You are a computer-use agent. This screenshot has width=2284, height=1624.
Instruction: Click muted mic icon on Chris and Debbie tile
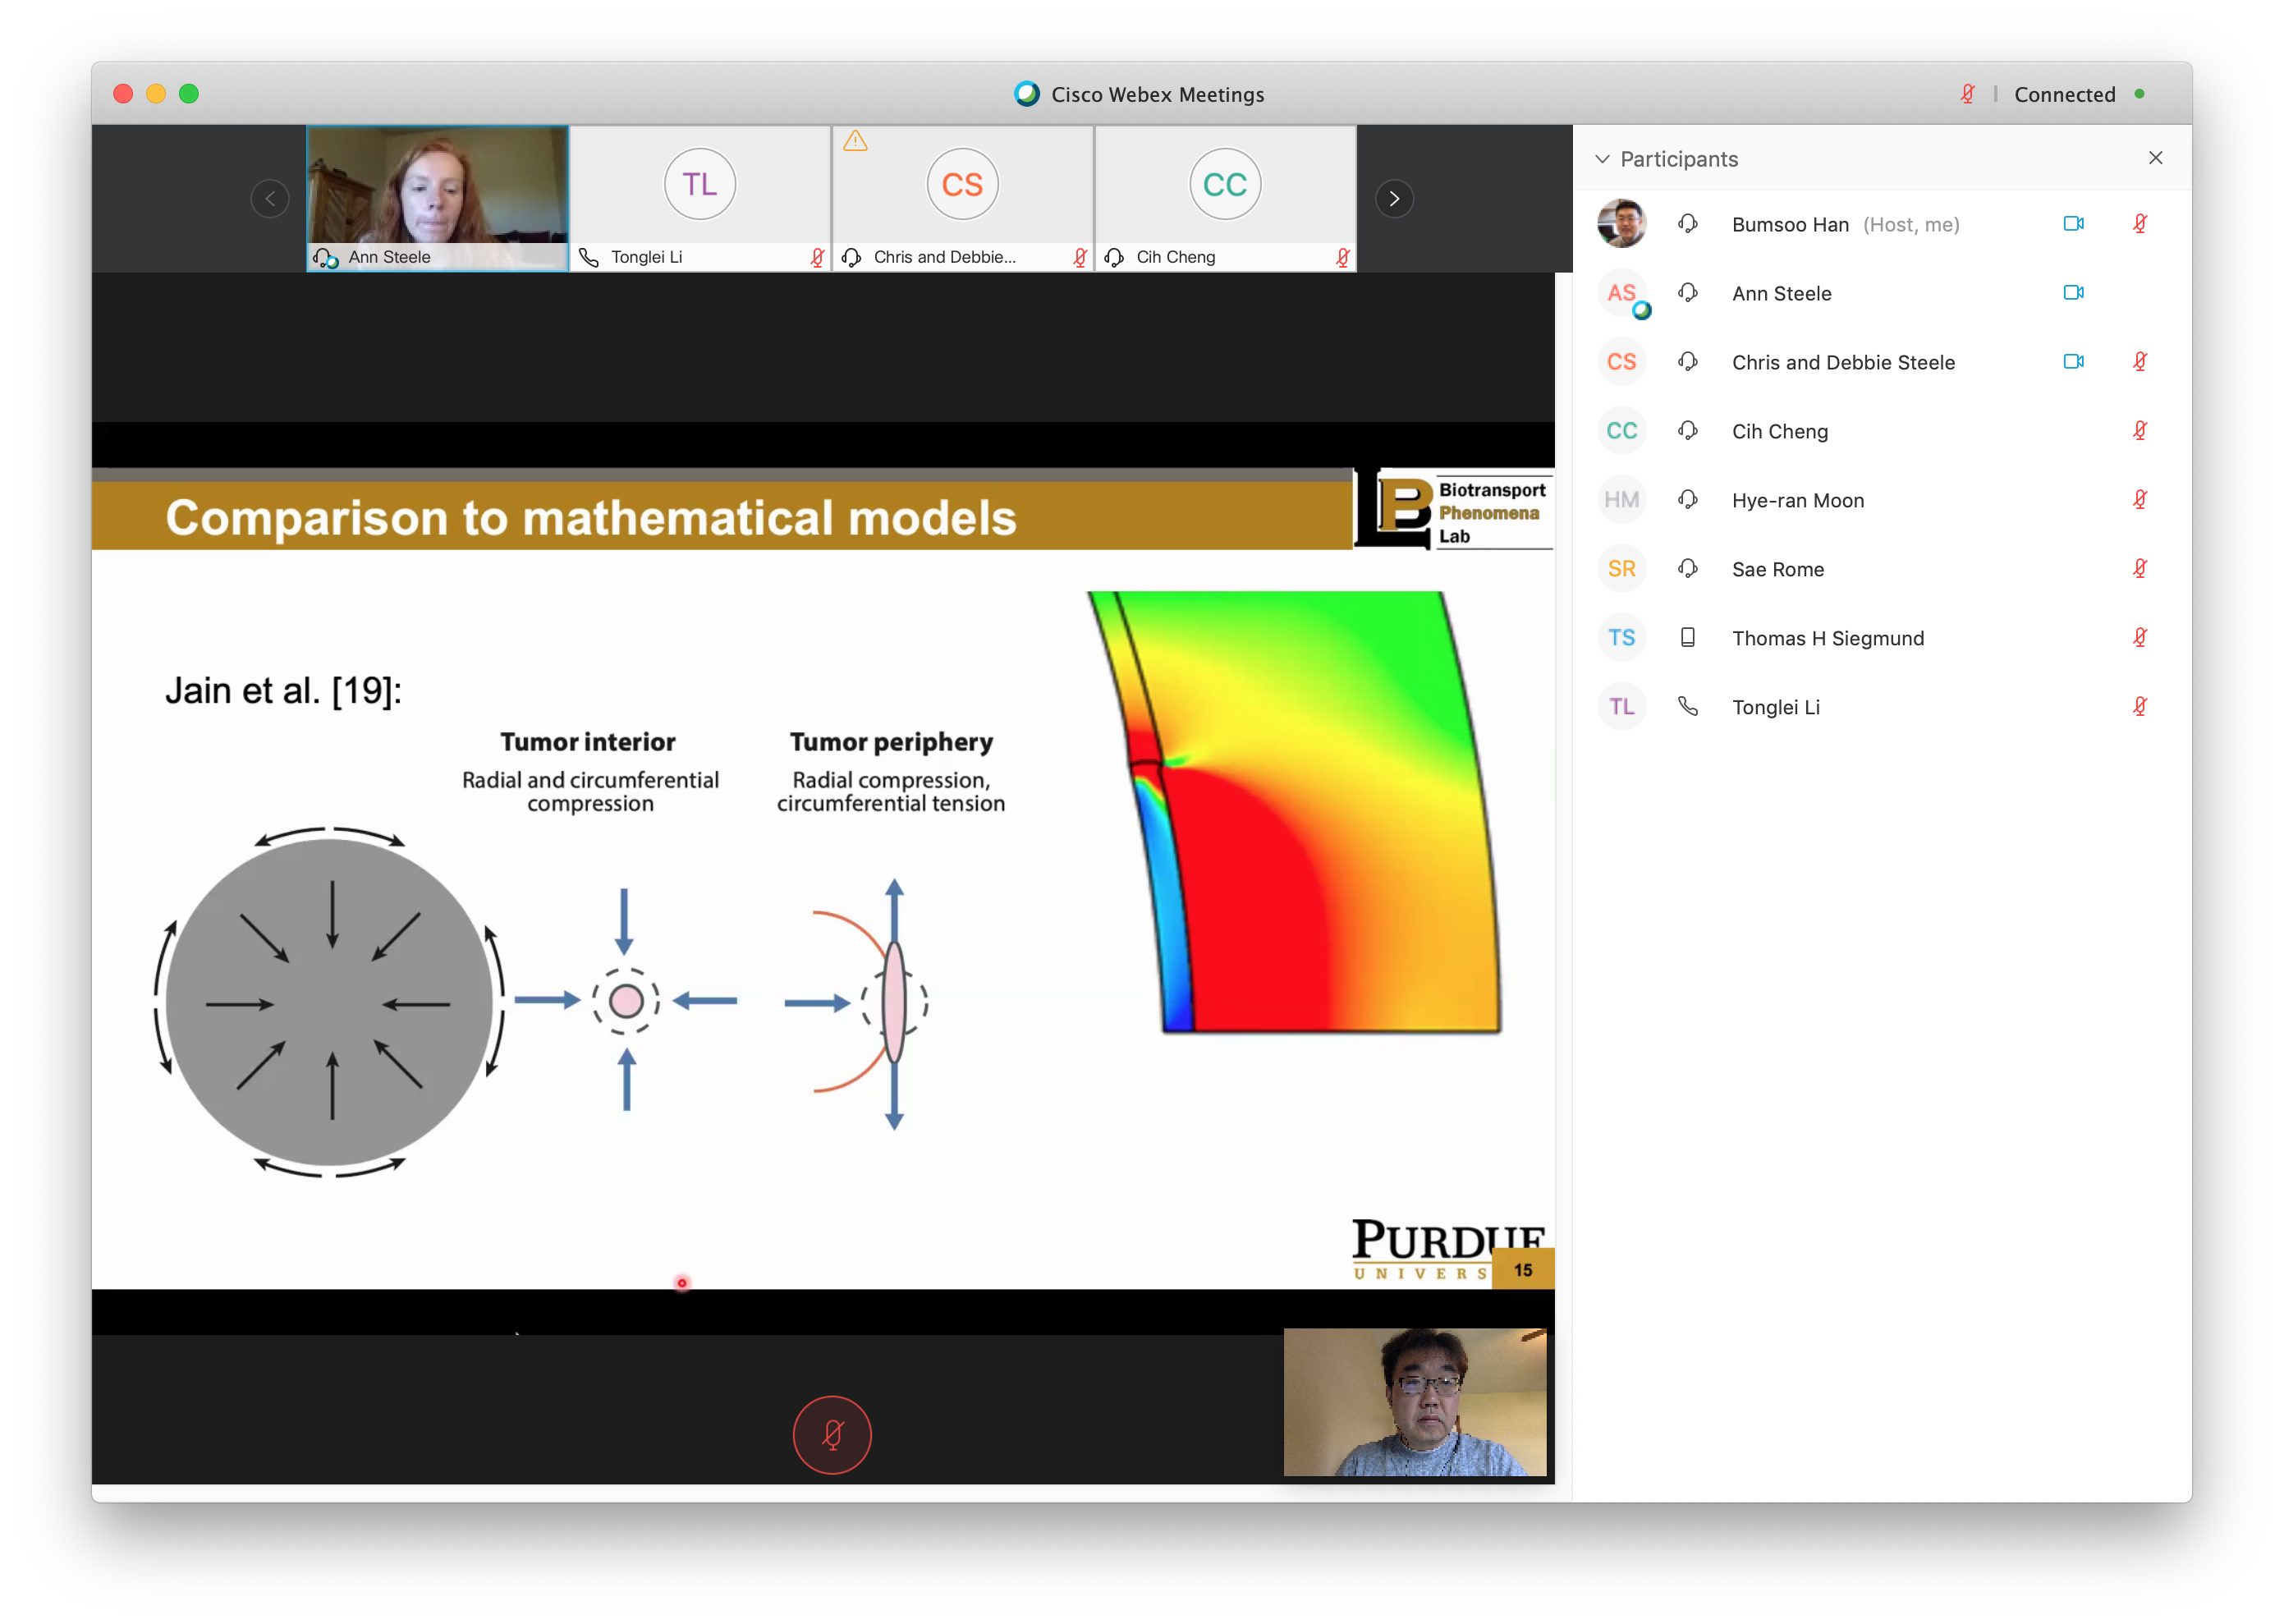[1080, 257]
